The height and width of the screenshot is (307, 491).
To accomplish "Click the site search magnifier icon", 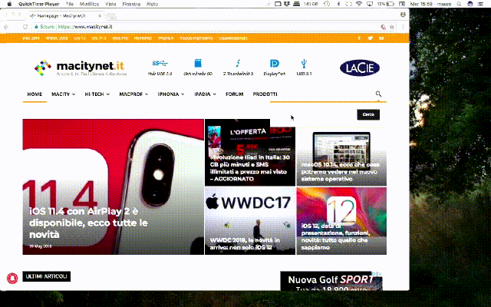I will coord(378,94).
